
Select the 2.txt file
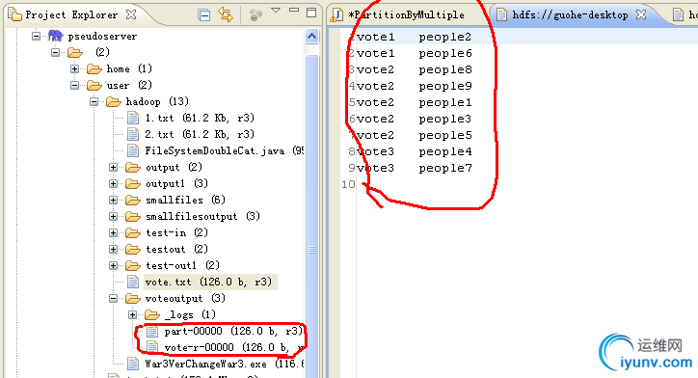point(200,134)
